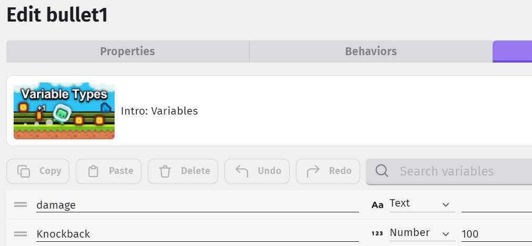Click the Redo arrow icon
The width and height of the screenshot is (532, 246).
point(313,171)
